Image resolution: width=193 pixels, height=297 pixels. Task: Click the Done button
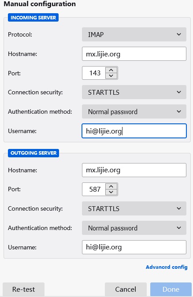coord(171,289)
